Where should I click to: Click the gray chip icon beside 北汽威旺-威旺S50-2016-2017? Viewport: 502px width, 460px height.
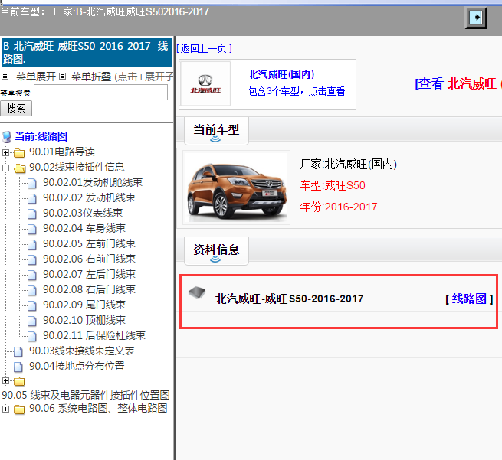[197, 292]
